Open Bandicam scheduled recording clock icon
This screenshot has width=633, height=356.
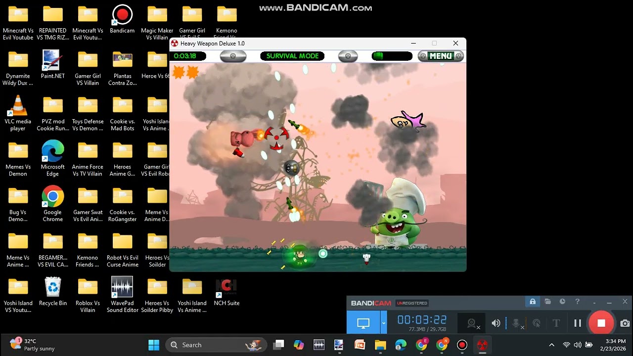point(562,302)
